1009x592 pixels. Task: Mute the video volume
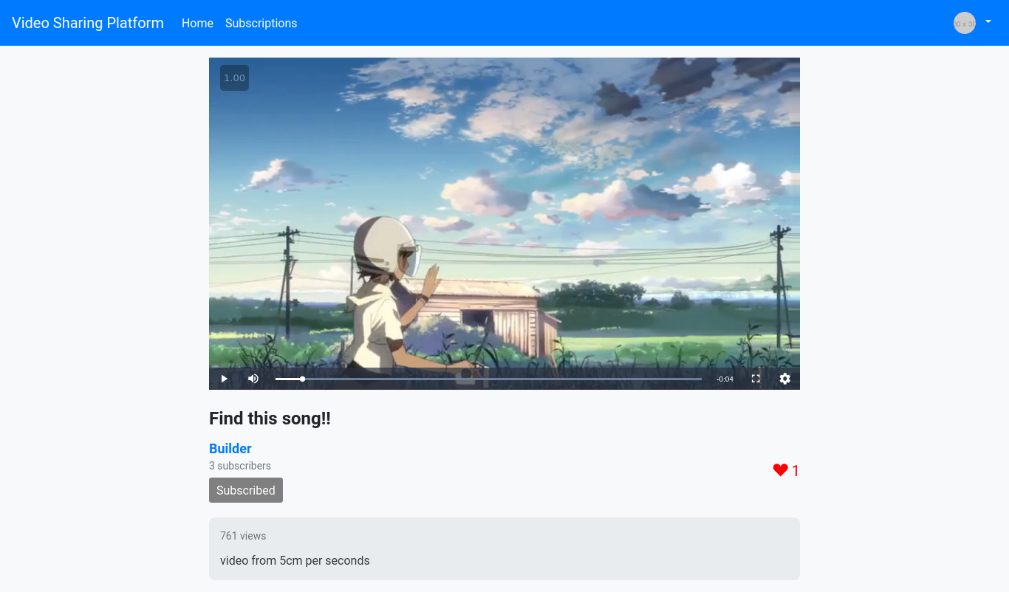pos(253,379)
